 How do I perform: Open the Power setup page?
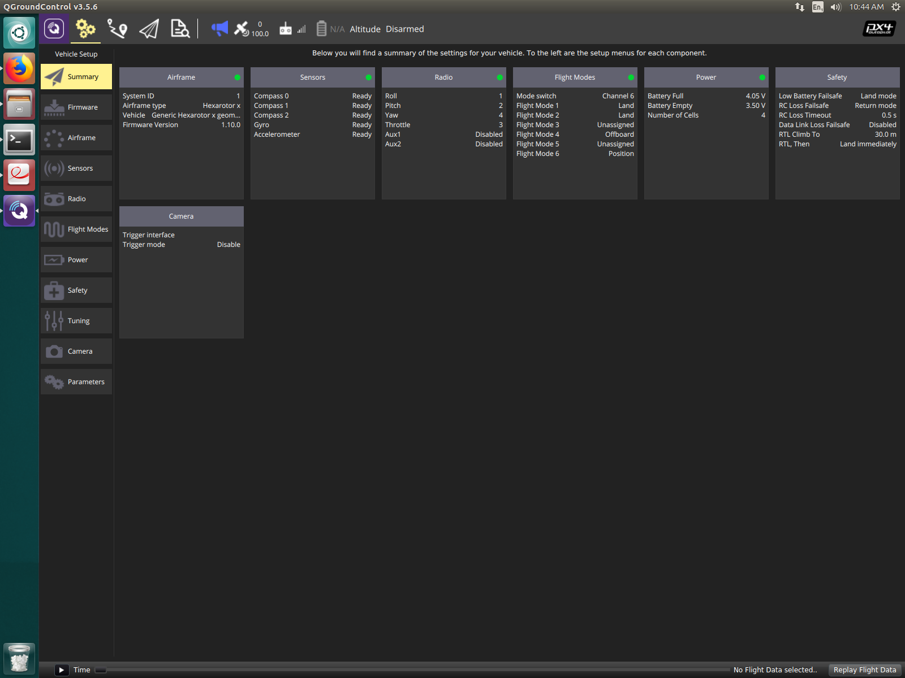[x=76, y=260]
